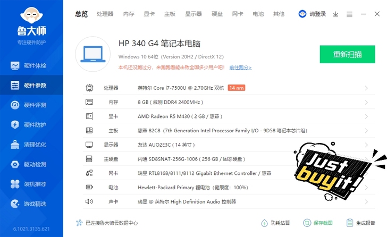Image resolution: width=387 pixels, height=237 pixels.
Task: Click 已连接鲁大师云数据中心 status text
Action: tap(112, 223)
